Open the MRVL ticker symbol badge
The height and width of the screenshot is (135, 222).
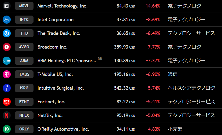[x=24, y=6]
